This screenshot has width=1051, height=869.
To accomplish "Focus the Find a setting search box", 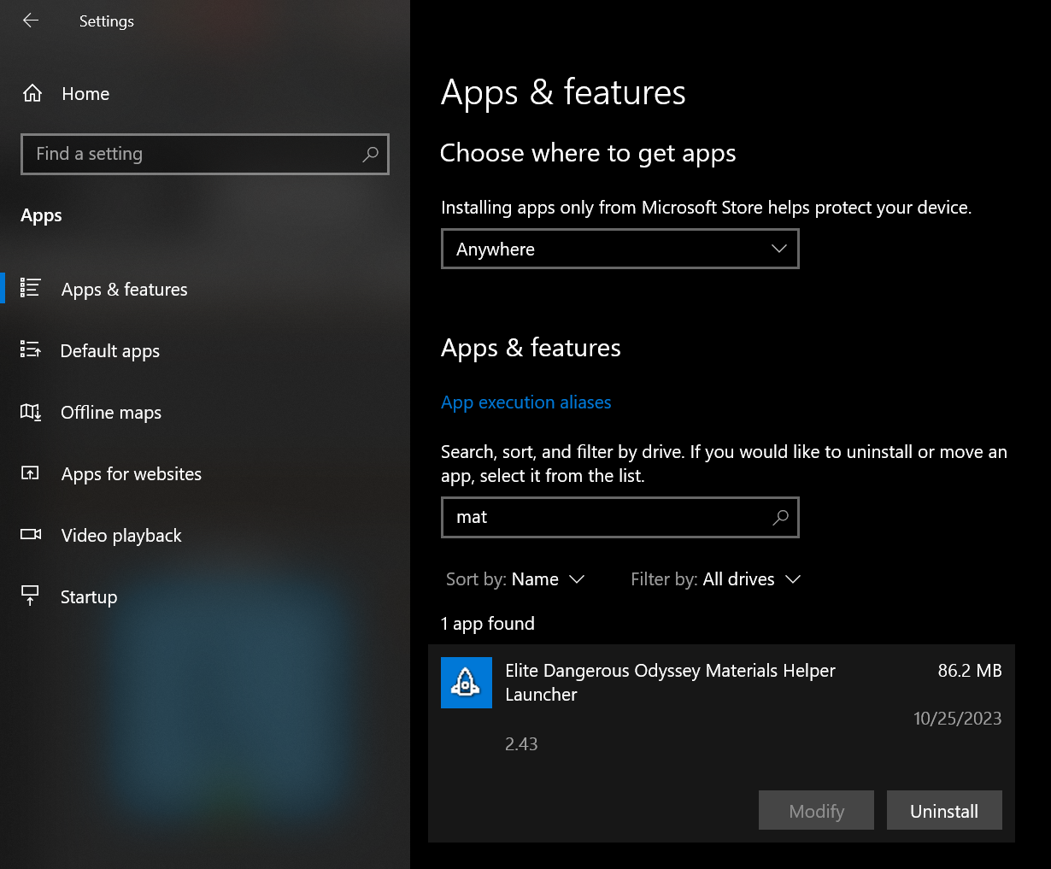I will [205, 154].
